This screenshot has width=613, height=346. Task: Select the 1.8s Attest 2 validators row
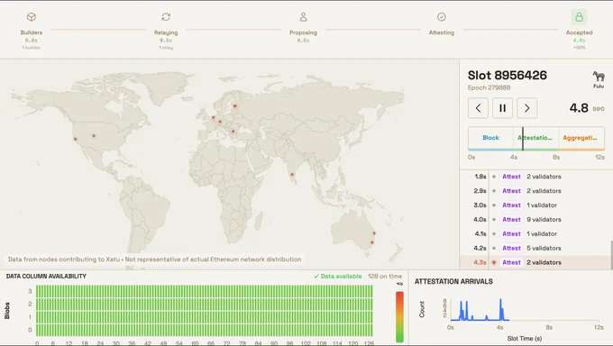(x=536, y=177)
